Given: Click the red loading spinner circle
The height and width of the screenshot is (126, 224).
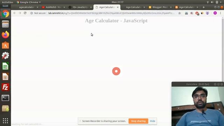Looking at the screenshot, I should click(x=116, y=71).
